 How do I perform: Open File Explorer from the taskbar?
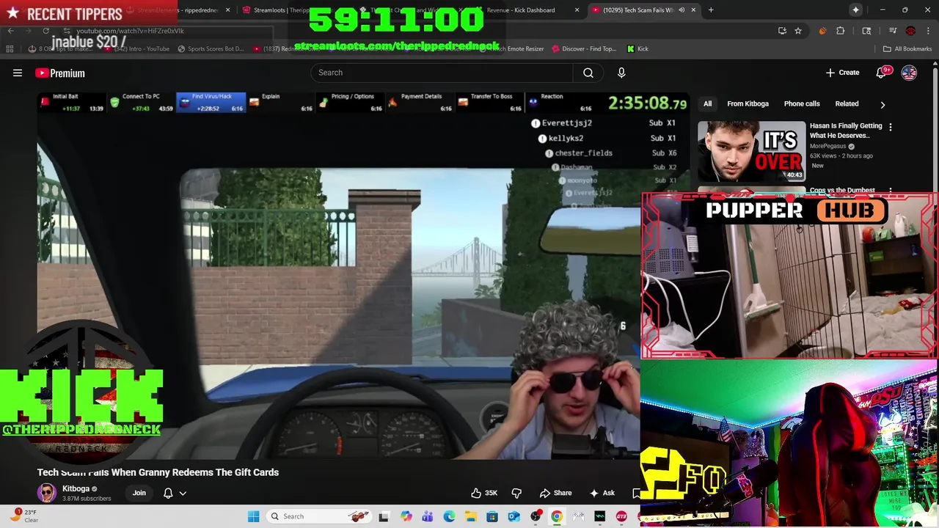[x=470, y=516]
